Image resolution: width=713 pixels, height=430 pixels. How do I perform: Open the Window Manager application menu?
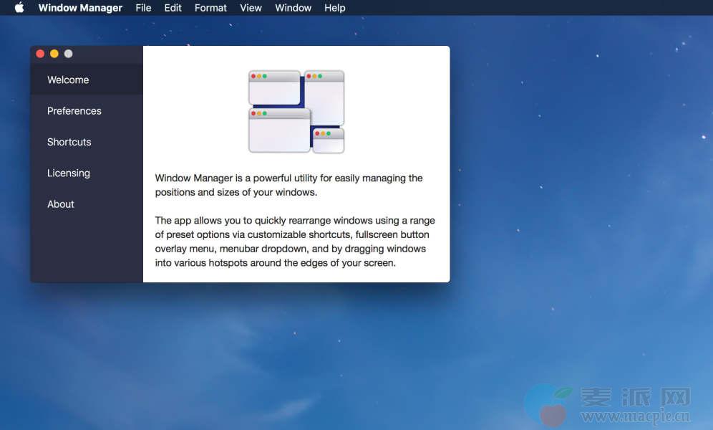coord(80,8)
